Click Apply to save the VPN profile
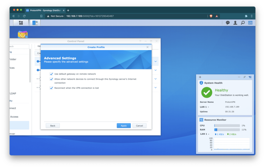 tap(123, 126)
